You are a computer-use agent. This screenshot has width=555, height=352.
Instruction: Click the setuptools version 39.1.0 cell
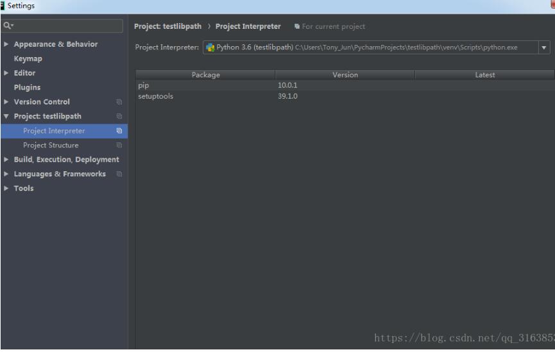287,96
